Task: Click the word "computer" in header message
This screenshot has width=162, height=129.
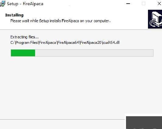Action: [102, 21]
